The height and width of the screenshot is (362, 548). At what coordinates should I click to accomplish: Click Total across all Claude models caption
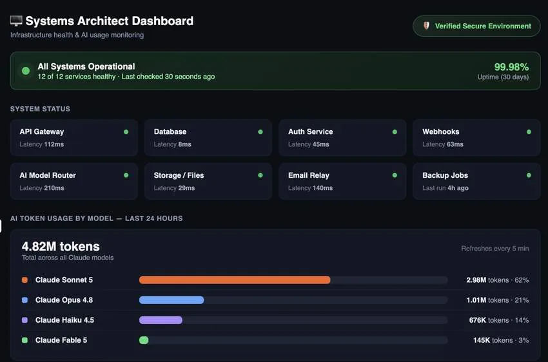point(68,258)
